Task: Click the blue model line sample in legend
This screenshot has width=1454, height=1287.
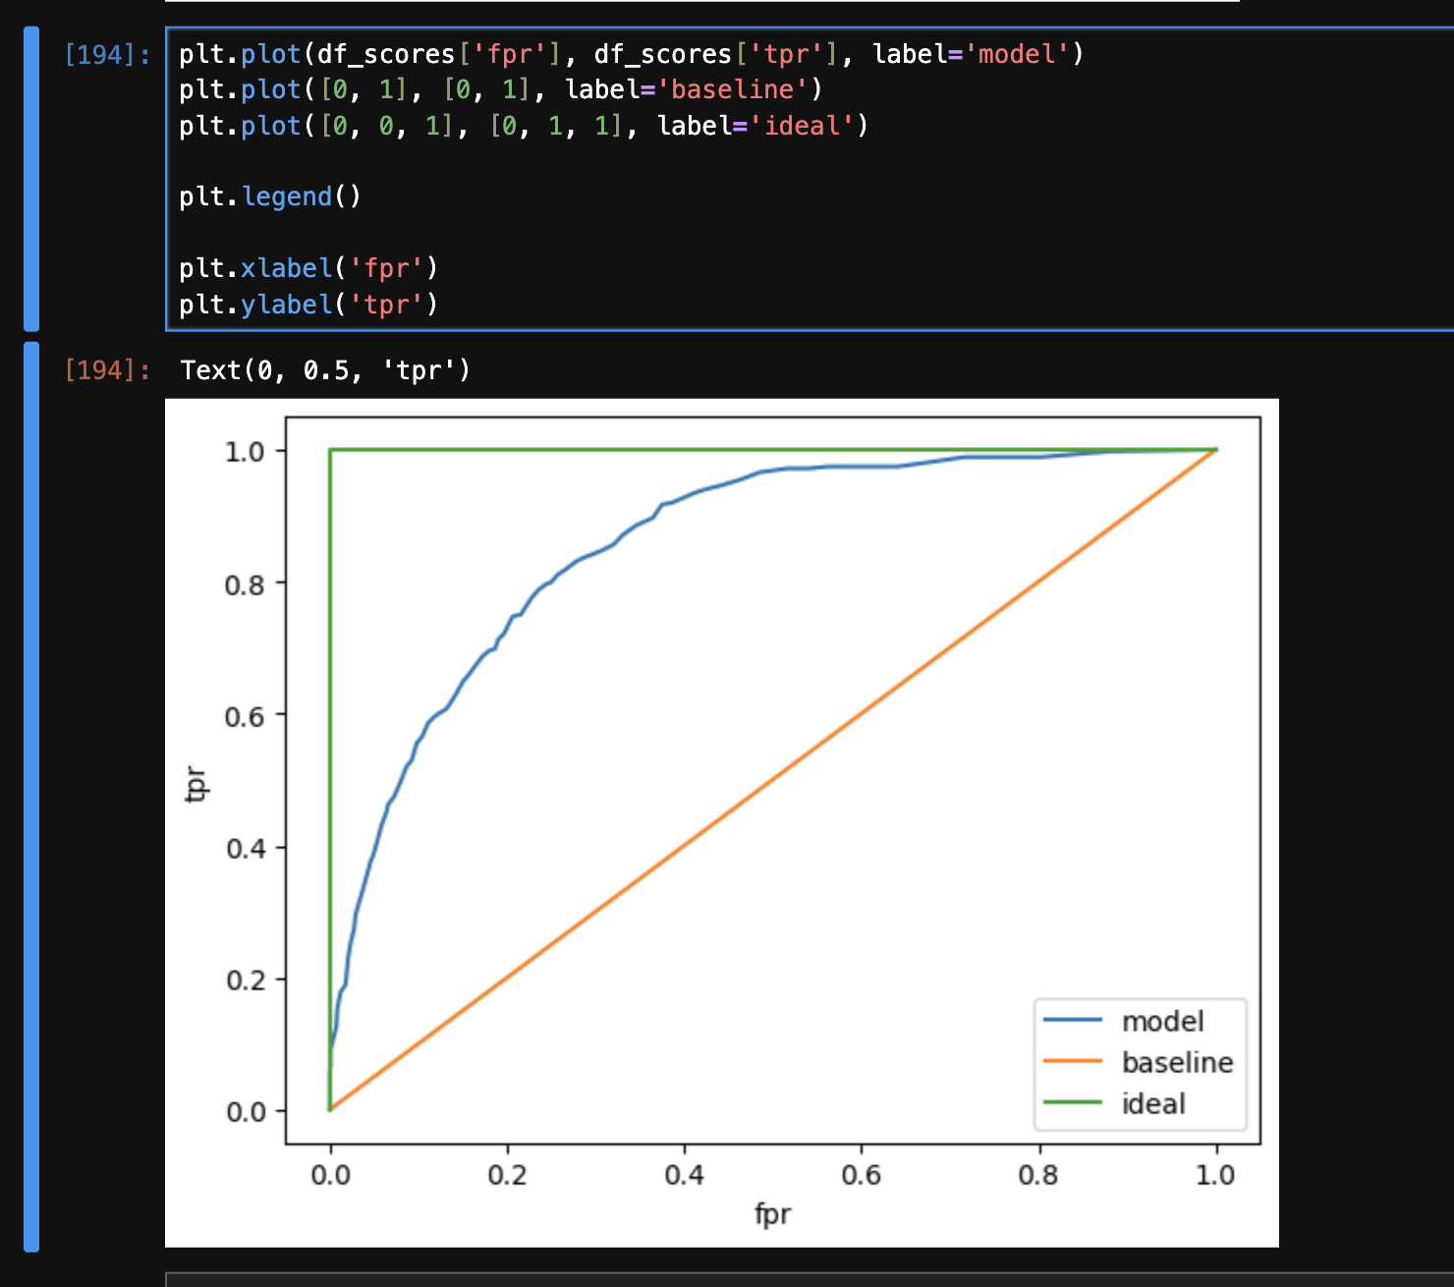Action: [x=1072, y=1021]
